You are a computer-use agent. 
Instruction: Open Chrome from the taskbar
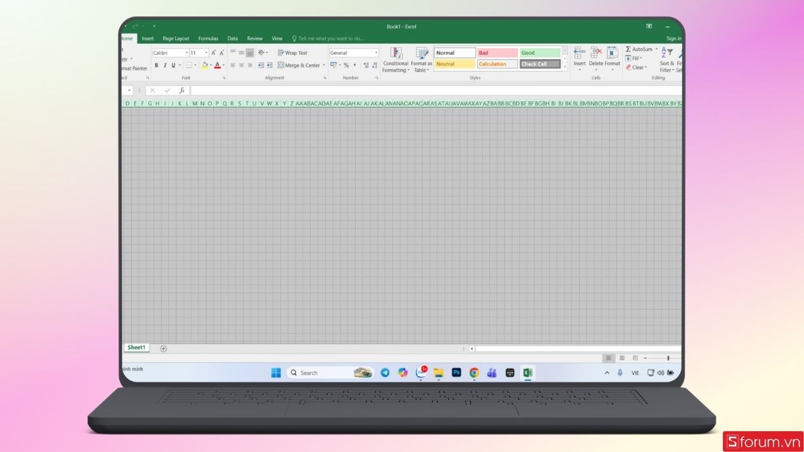pyautogui.click(x=474, y=372)
